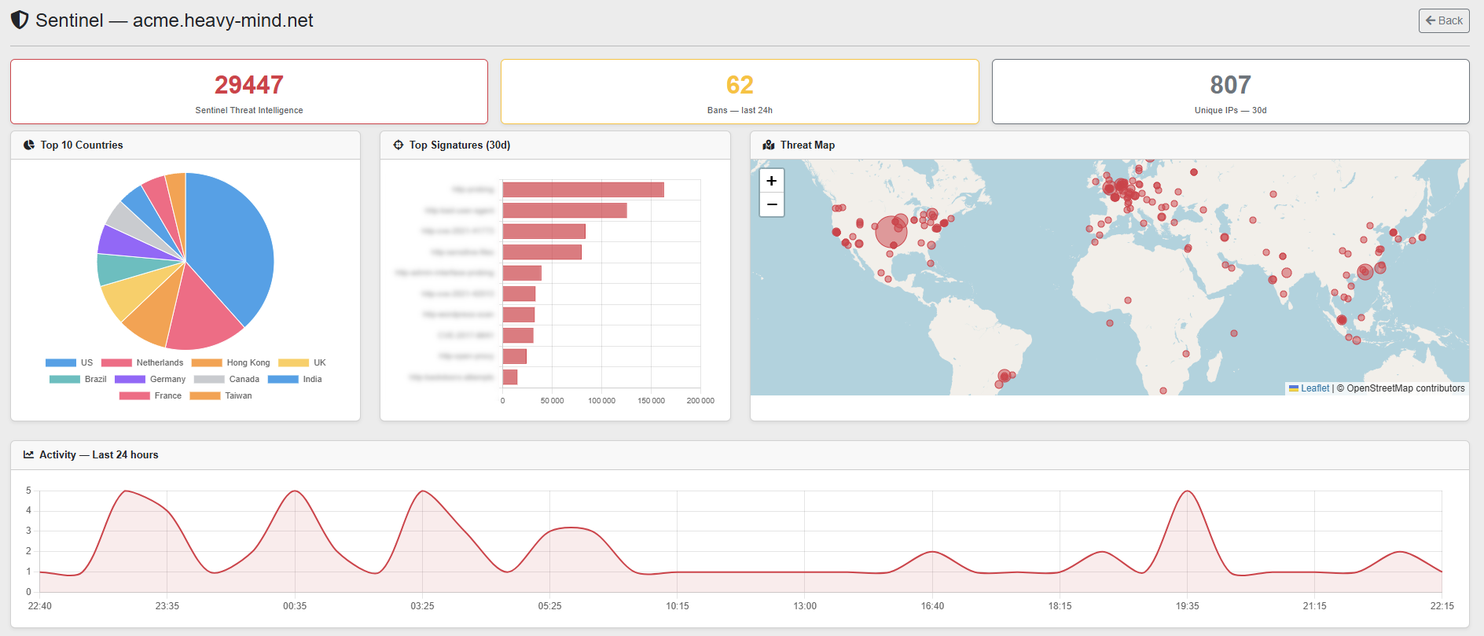
Task: Click the 807 unique IPs count
Action: coord(1230,84)
